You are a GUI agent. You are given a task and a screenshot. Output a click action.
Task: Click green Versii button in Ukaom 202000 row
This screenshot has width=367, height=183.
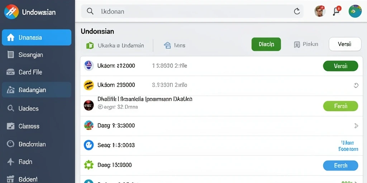pos(340,66)
